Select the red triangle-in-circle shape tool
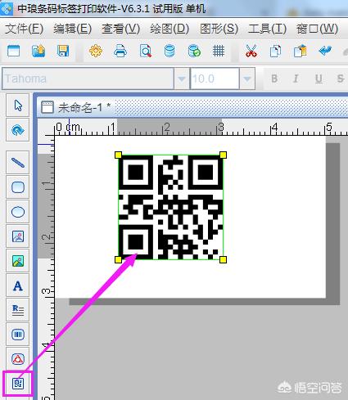 point(18,359)
